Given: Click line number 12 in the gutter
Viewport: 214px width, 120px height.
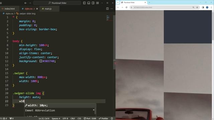Looking at the screenshot, I should [7, 61].
